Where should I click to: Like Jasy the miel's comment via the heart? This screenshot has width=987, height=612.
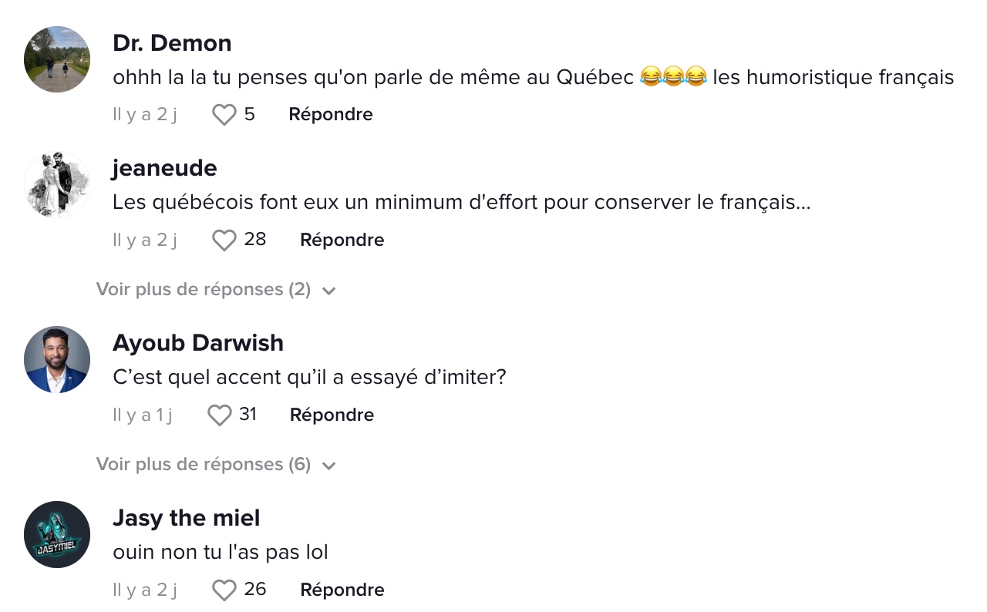[x=224, y=590]
